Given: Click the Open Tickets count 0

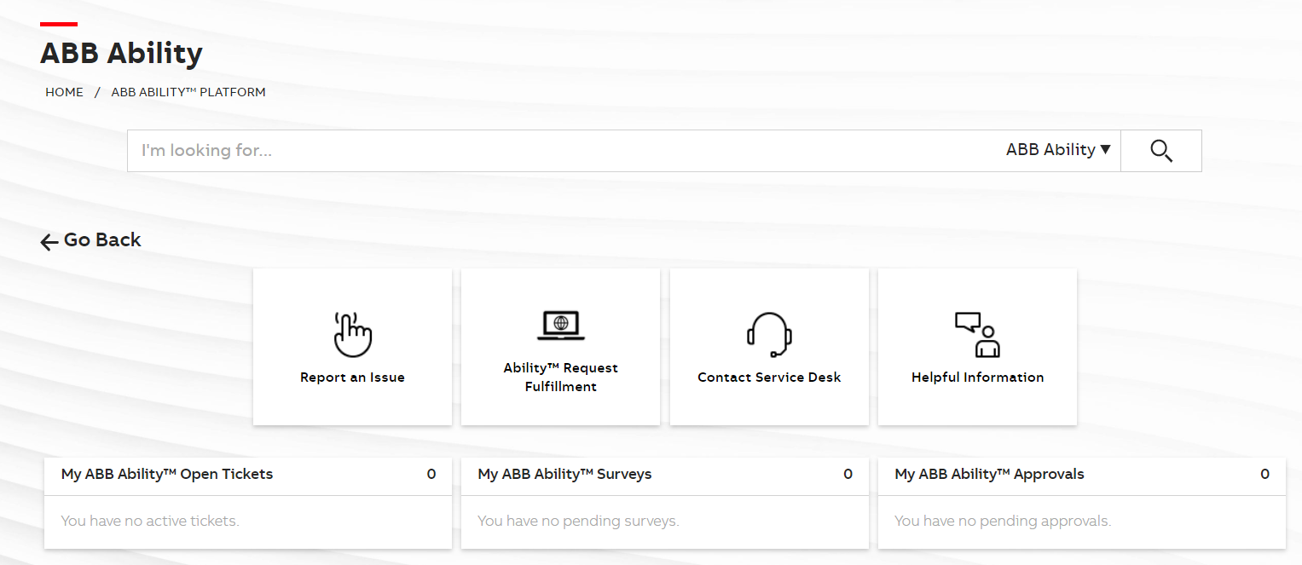Looking at the screenshot, I should point(431,475).
